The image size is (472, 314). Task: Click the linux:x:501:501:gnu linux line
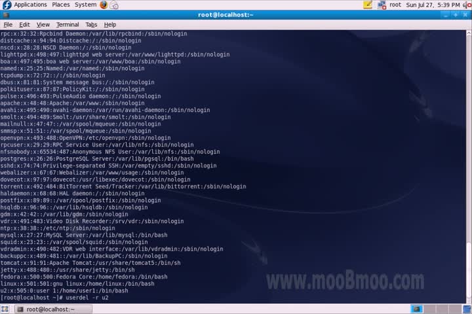[x=77, y=284]
